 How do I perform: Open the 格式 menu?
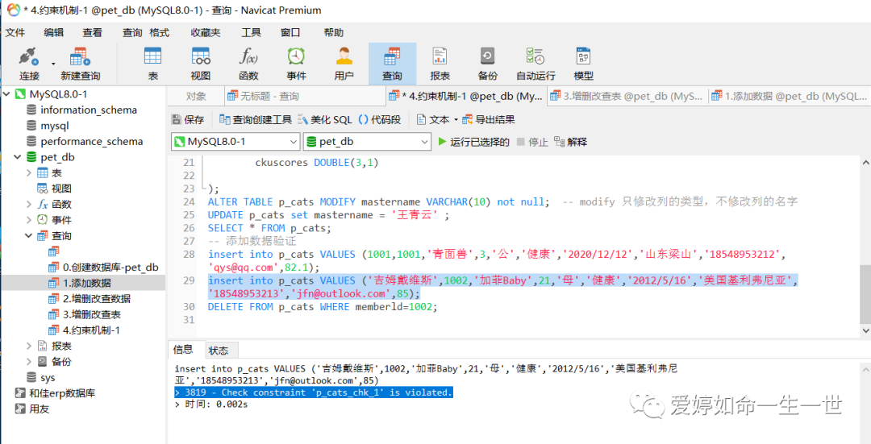[160, 33]
